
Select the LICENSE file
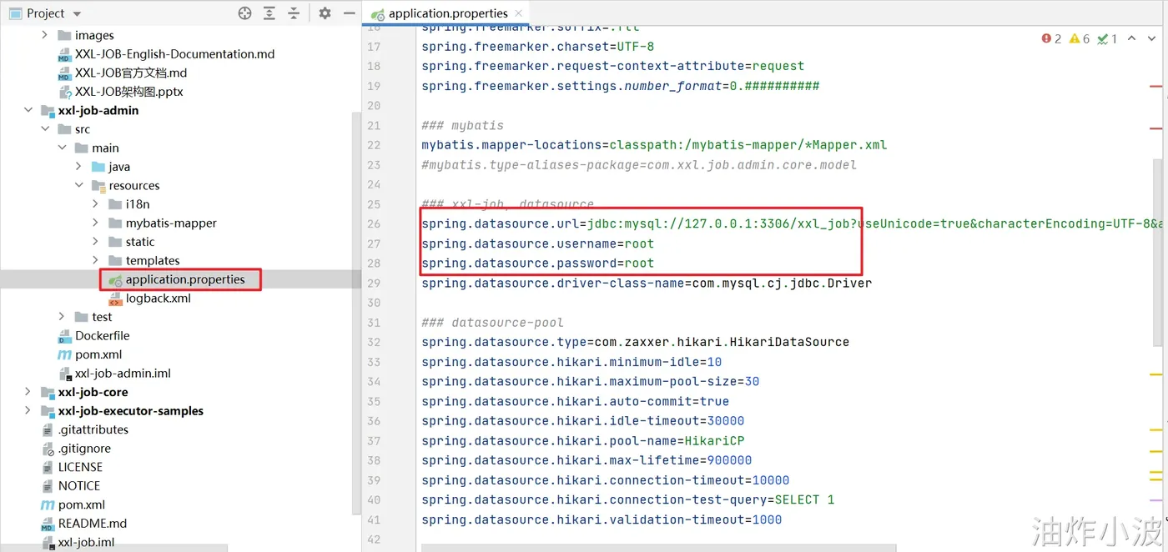(80, 467)
